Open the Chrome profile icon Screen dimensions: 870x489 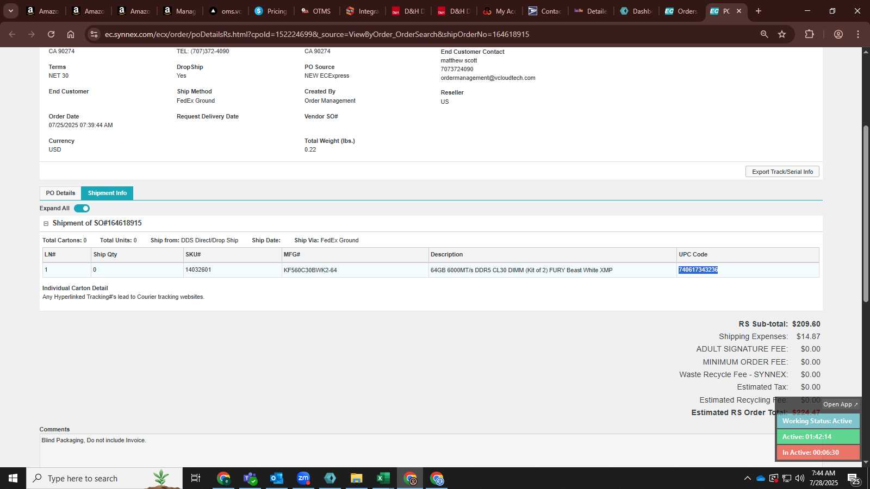[838, 34]
